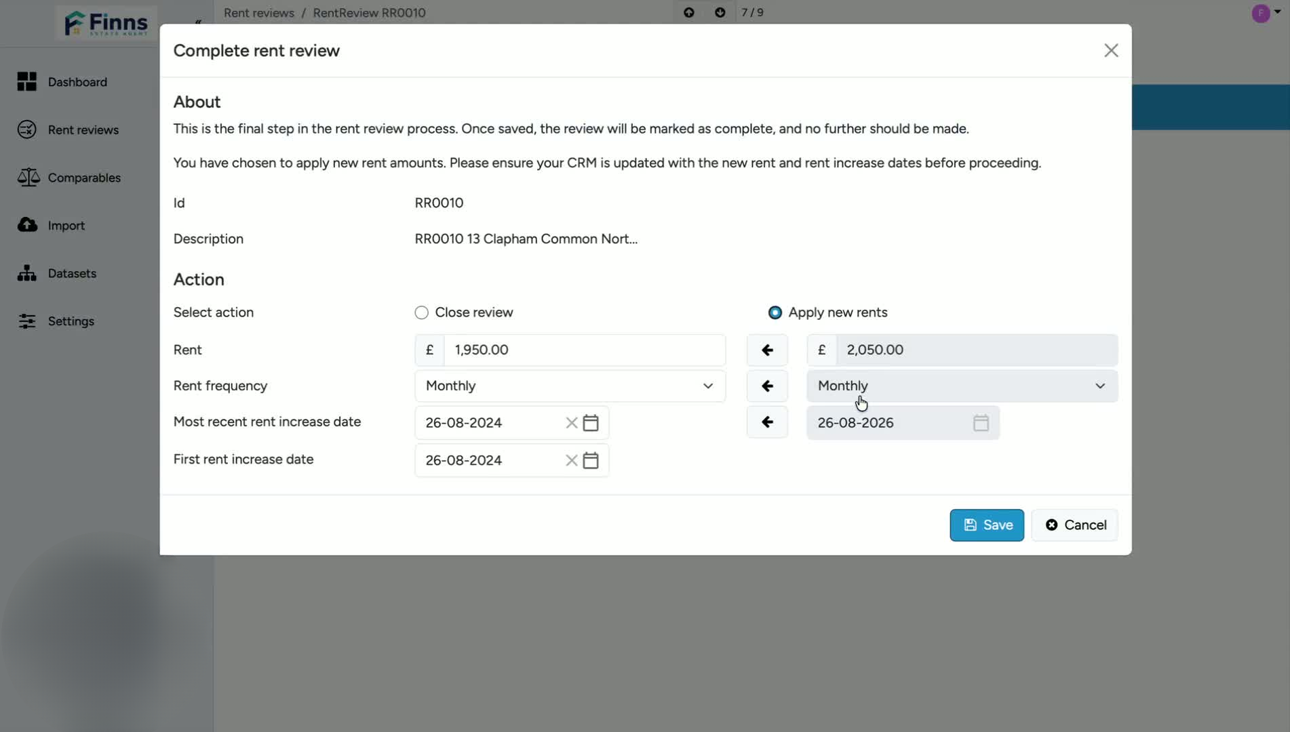Close the Complete rent review dialog
The width and height of the screenshot is (1290, 732).
click(x=1111, y=51)
